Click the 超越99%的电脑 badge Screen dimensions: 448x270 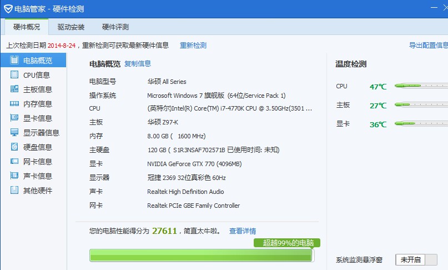tap(287, 243)
